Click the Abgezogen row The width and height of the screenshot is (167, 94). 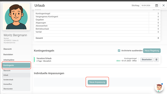click(97, 23)
